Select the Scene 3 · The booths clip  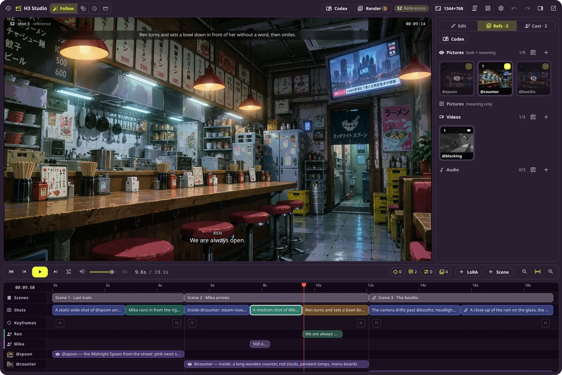pyautogui.click(x=461, y=298)
